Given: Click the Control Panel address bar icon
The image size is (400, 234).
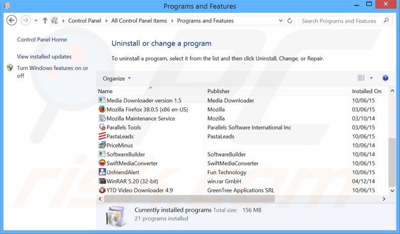Looking at the screenshot, I should tap(55, 20).
